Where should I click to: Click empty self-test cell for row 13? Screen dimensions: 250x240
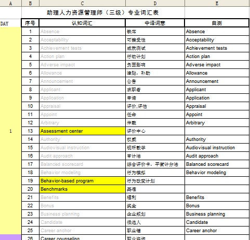217,131
